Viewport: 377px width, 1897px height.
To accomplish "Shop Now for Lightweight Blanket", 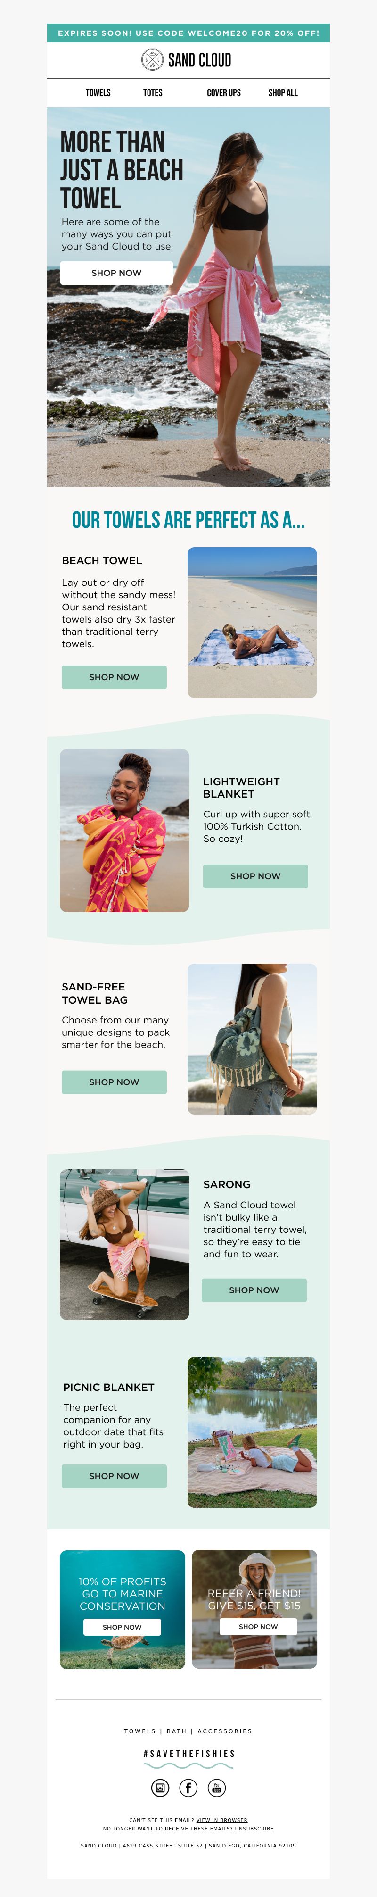I will point(255,875).
